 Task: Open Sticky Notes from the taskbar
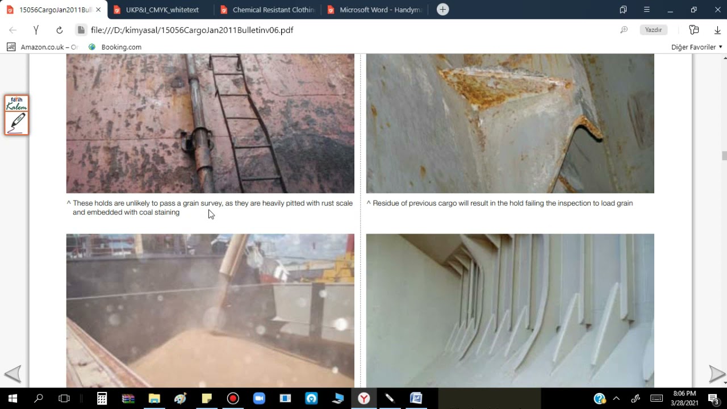(207, 398)
